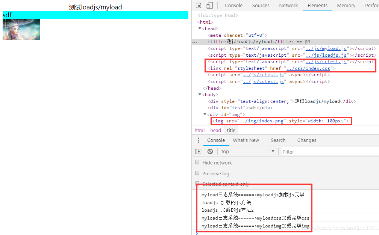The image size is (379, 235).
Task: Check Selected context only
Action: 197,184
